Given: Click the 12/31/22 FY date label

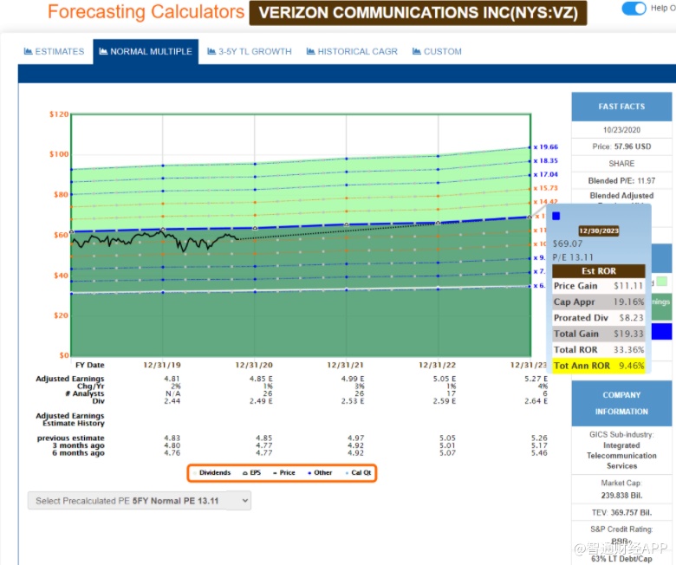Looking at the screenshot, I should click(437, 365).
